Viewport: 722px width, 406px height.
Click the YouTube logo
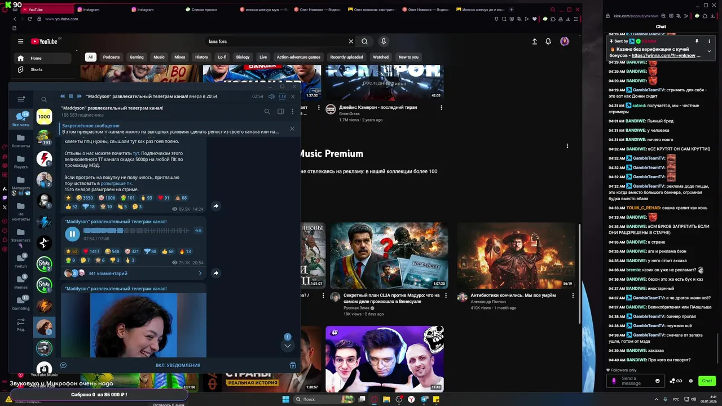(x=45, y=41)
